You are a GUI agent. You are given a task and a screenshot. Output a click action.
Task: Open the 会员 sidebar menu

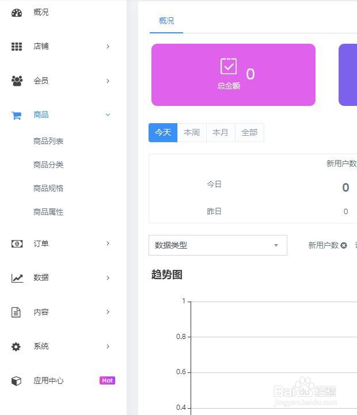tap(41, 81)
